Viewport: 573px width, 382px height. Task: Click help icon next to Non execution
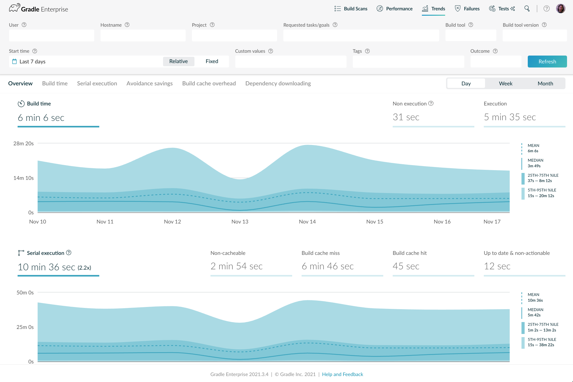click(x=431, y=103)
